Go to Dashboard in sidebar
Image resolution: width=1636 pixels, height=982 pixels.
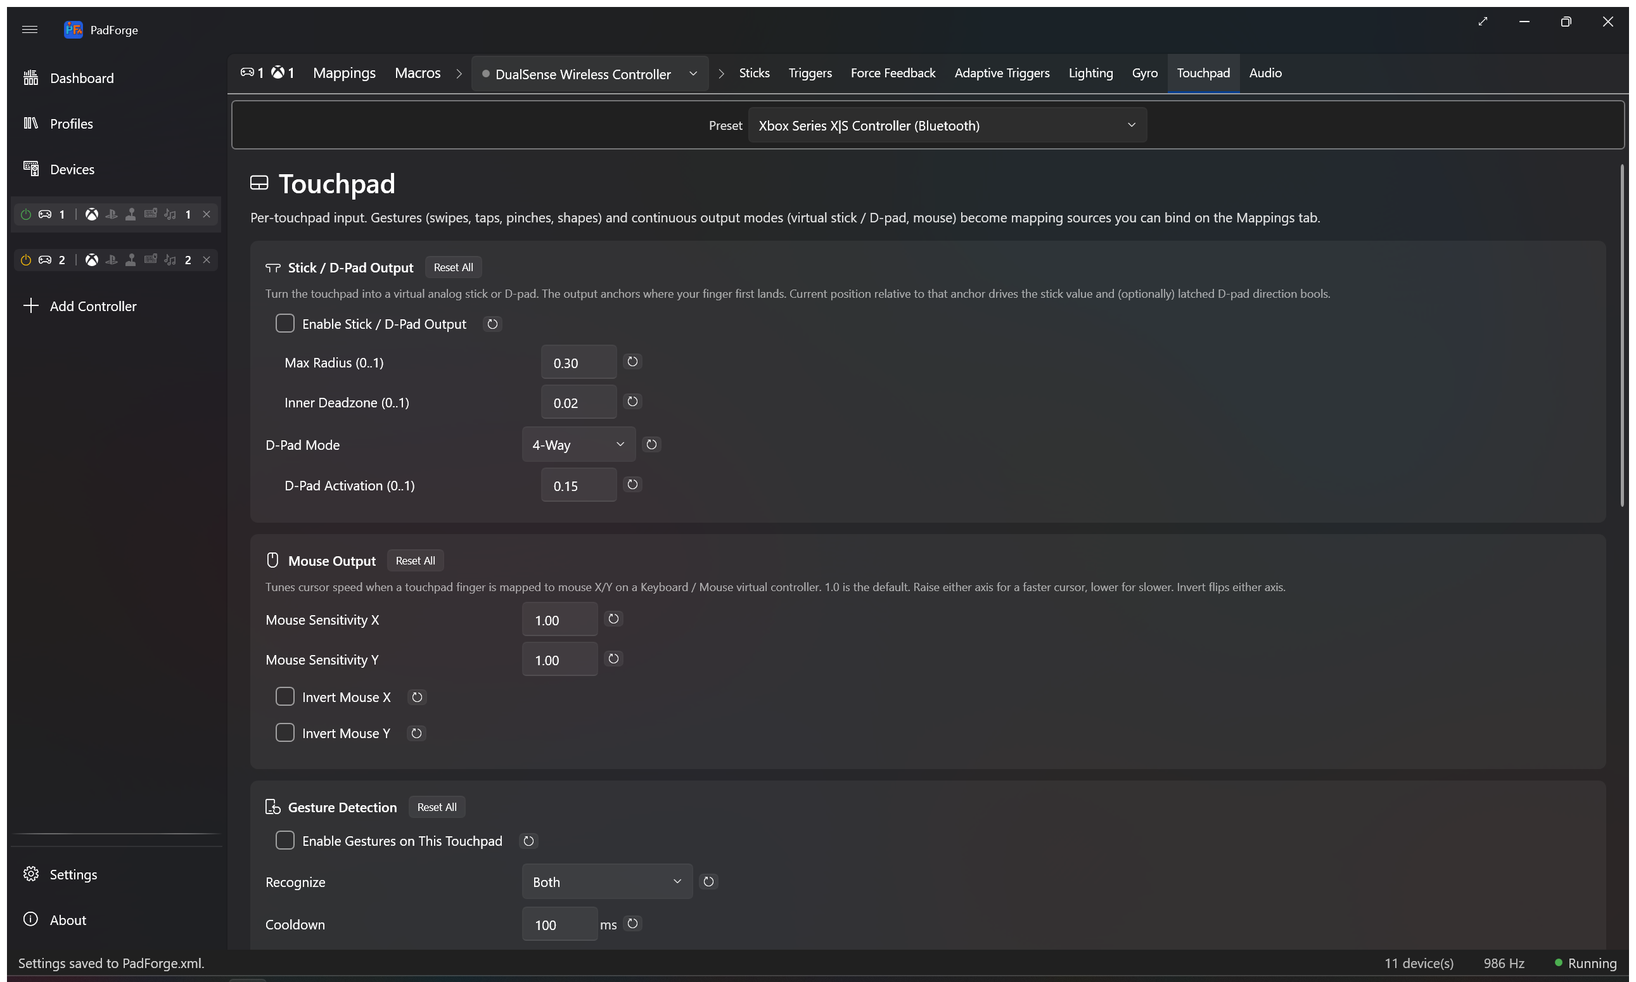click(116, 78)
